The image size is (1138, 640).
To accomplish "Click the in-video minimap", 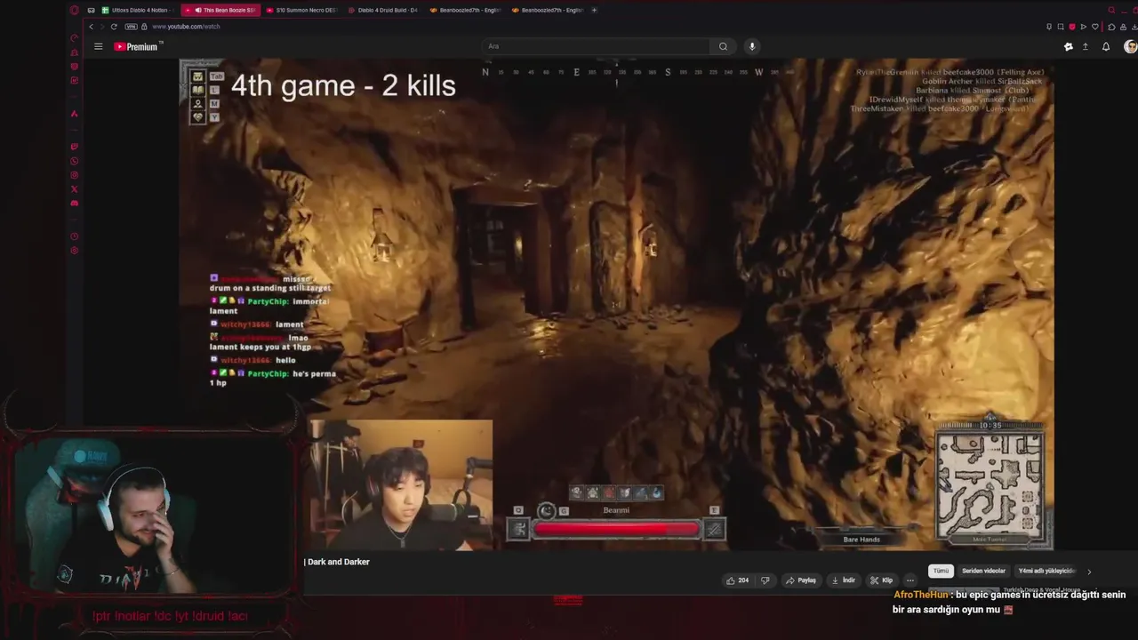I will click(990, 484).
